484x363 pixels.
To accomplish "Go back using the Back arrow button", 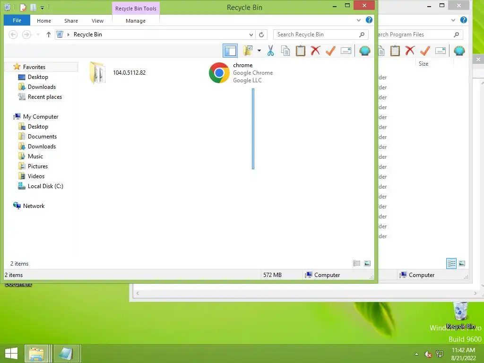I will (13, 35).
